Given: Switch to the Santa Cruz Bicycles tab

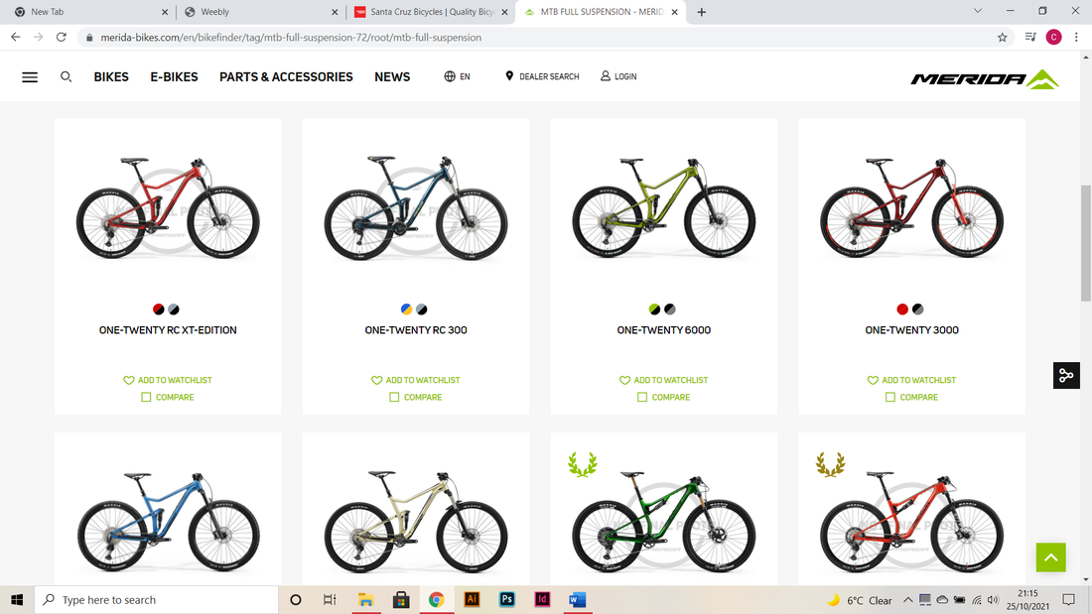Looking at the screenshot, I should point(431,12).
